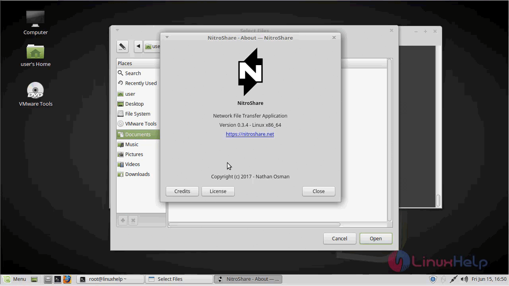Click the user folder path button
509x286 pixels.
point(153,46)
